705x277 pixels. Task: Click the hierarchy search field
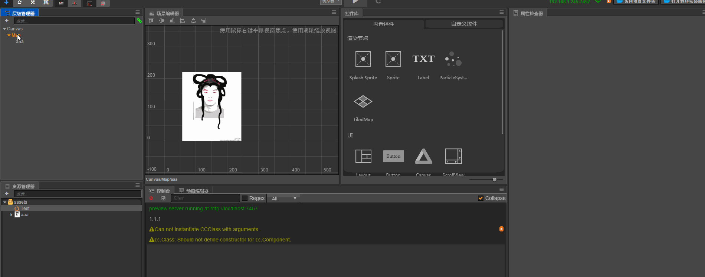[74, 21]
